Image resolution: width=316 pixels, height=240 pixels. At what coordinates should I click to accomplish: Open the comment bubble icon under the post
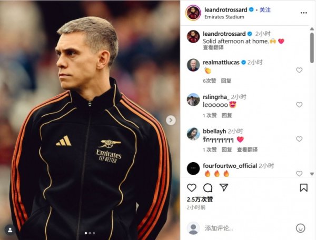(208, 188)
